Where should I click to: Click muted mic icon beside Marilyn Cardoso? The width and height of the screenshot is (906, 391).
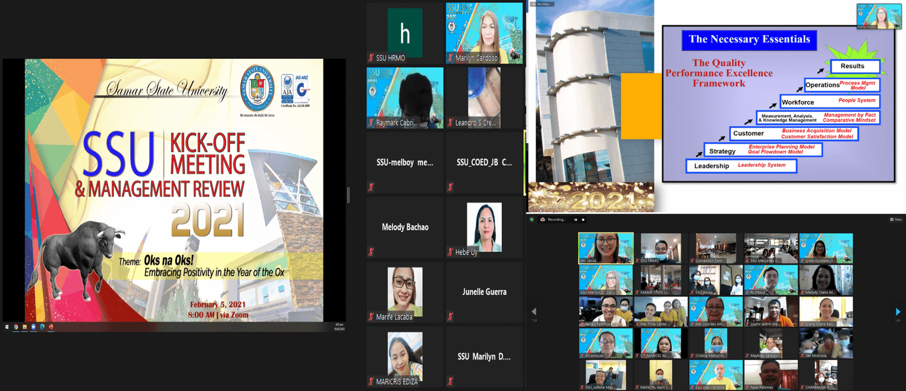click(x=451, y=58)
